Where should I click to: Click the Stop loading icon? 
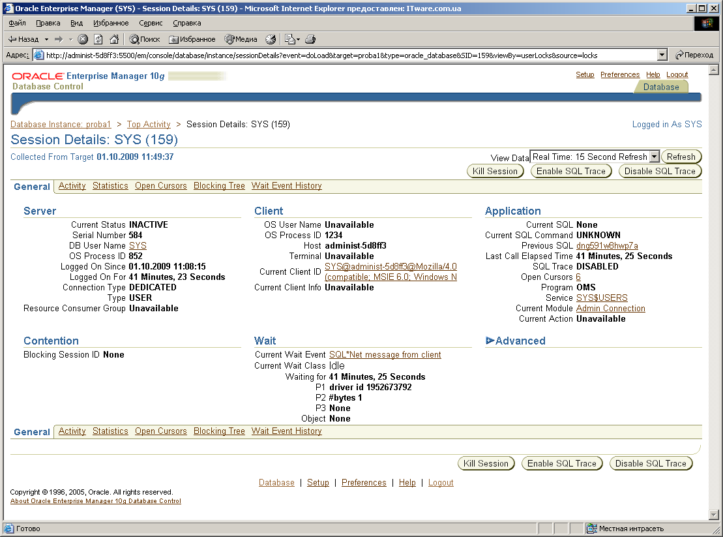pos(83,39)
